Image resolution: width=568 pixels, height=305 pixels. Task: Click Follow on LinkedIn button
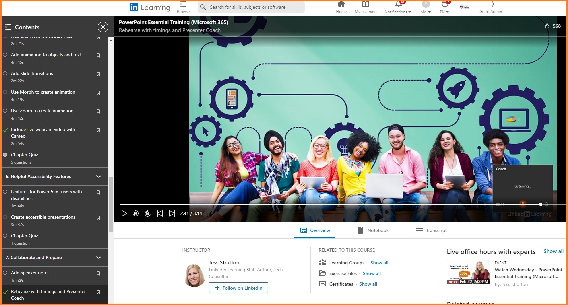pyautogui.click(x=238, y=288)
